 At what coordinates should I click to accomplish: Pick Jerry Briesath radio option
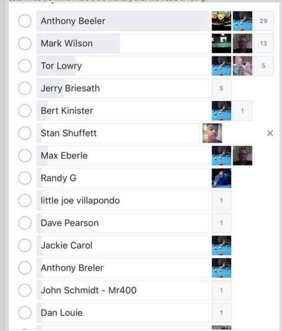tap(25, 88)
